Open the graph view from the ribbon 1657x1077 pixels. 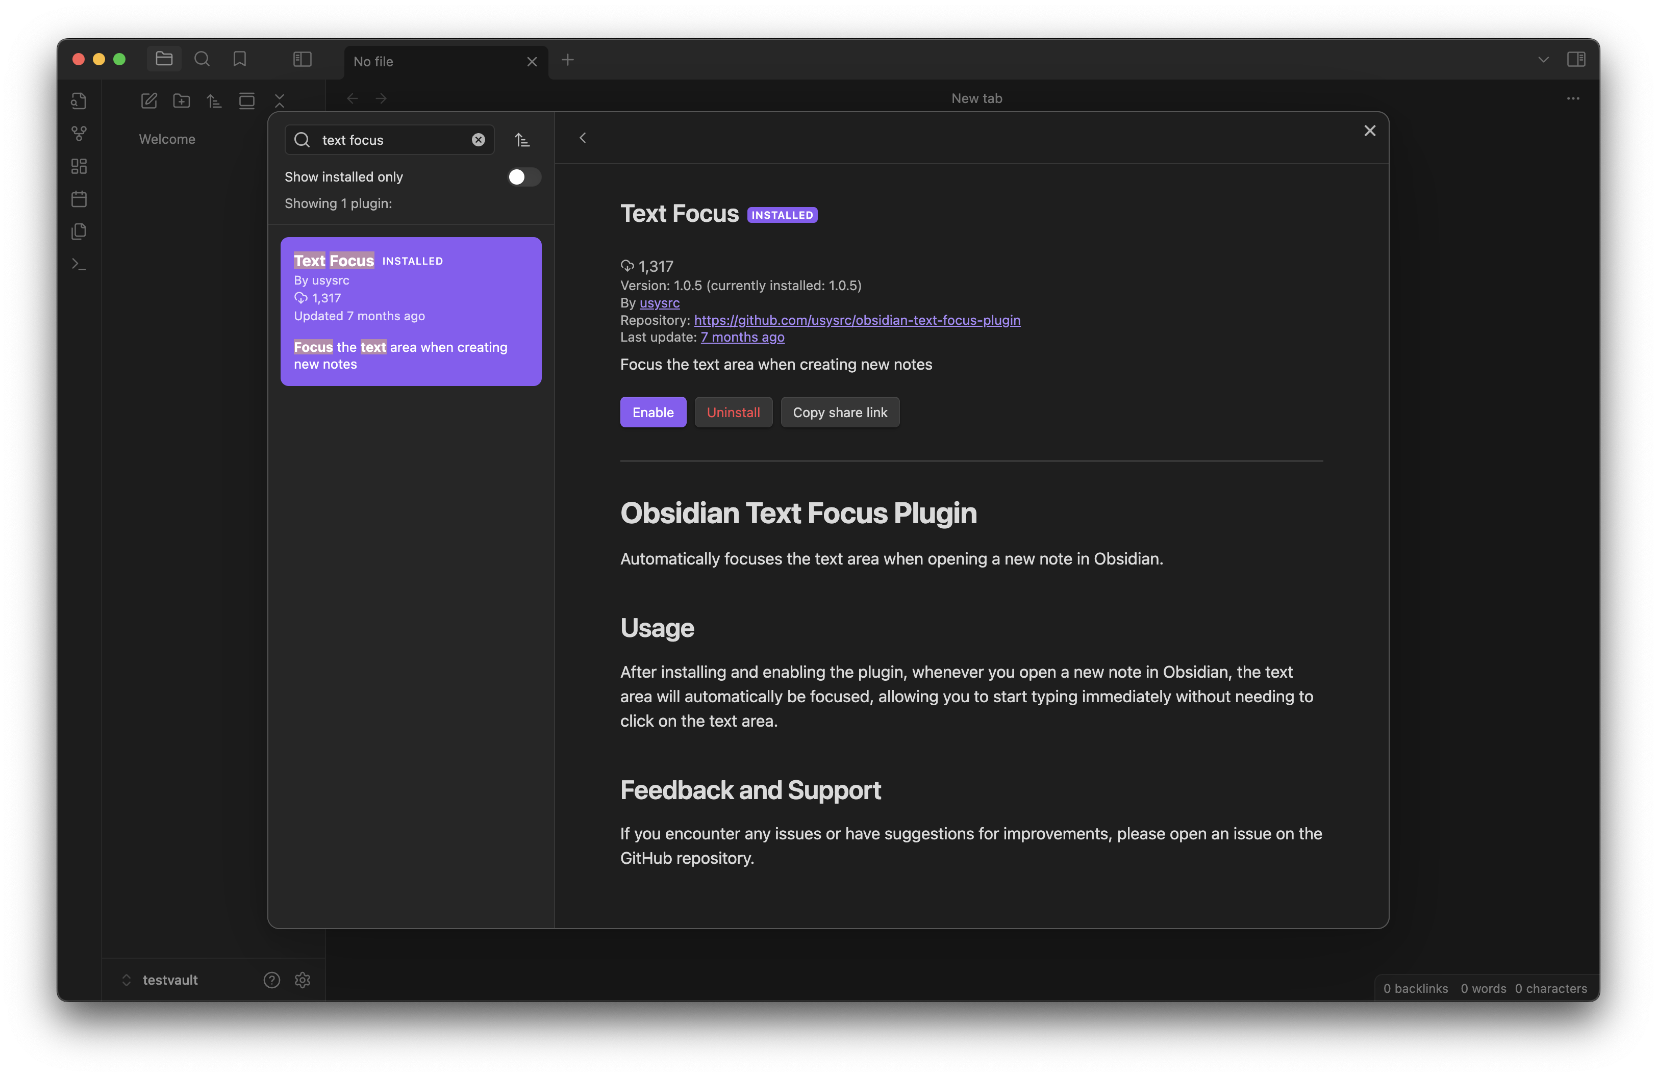80,133
